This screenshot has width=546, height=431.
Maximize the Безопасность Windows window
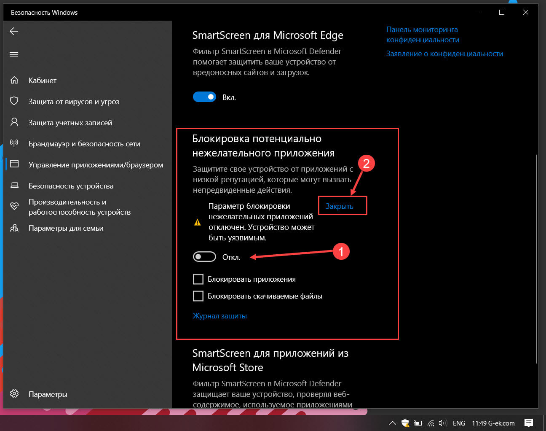click(x=501, y=12)
